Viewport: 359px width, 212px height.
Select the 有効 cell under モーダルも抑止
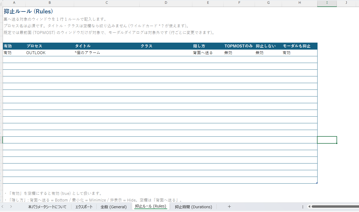tap(300, 53)
